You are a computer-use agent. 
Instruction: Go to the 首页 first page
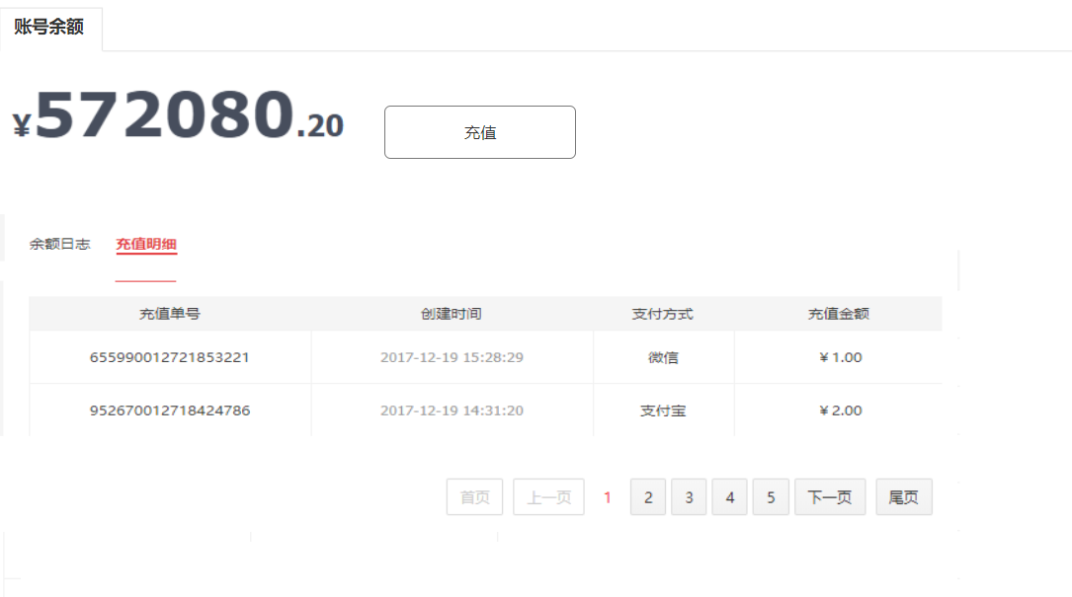(474, 496)
